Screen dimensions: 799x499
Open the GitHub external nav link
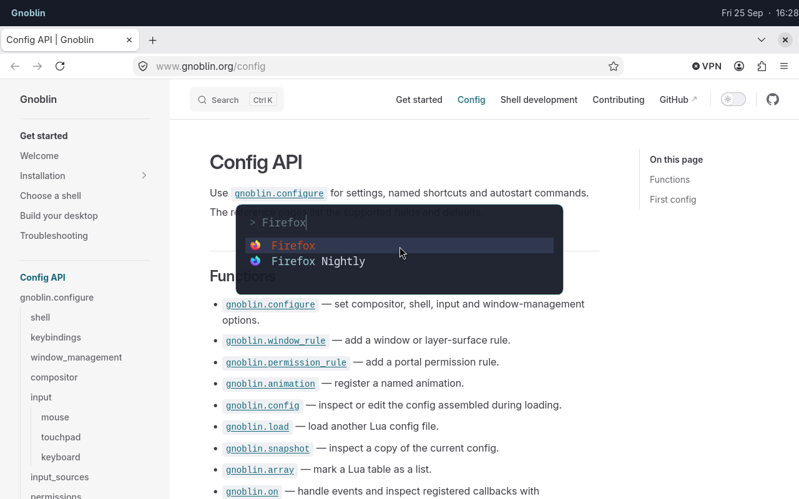(678, 100)
